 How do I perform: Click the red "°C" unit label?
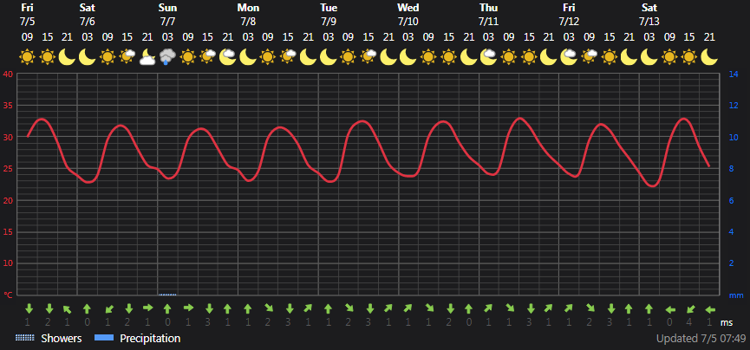point(8,295)
